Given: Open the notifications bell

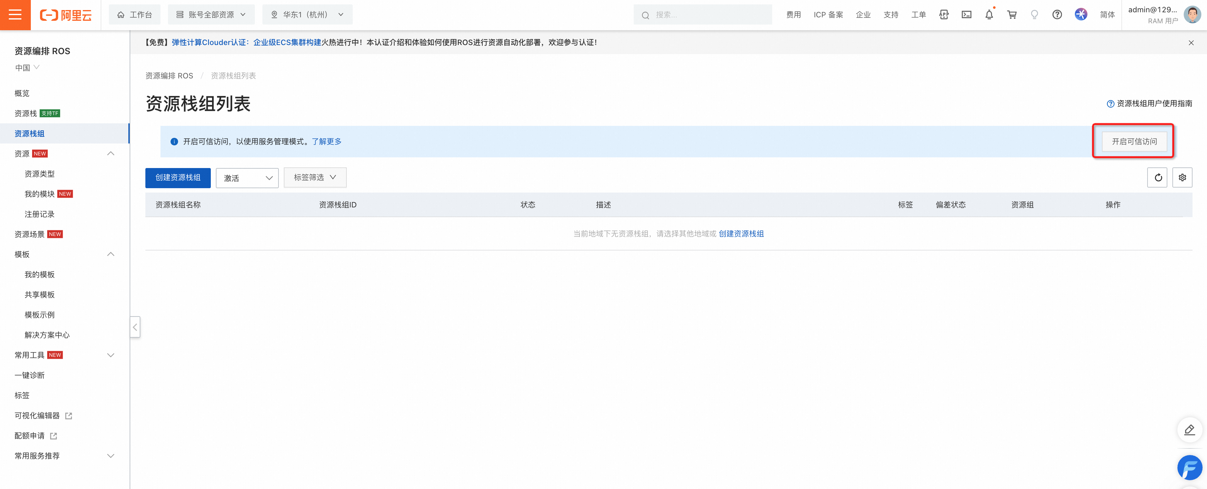Looking at the screenshot, I should (989, 15).
